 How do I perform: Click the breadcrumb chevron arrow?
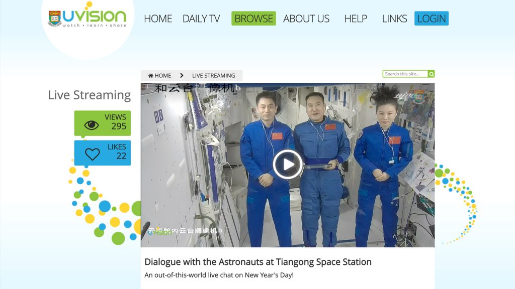pyautogui.click(x=182, y=75)
